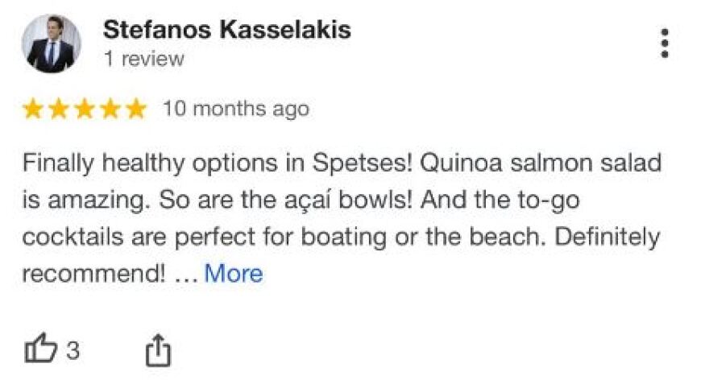
Task: Click the reviewer name Stefanos Kasselakis
Action: coord(226,31)
